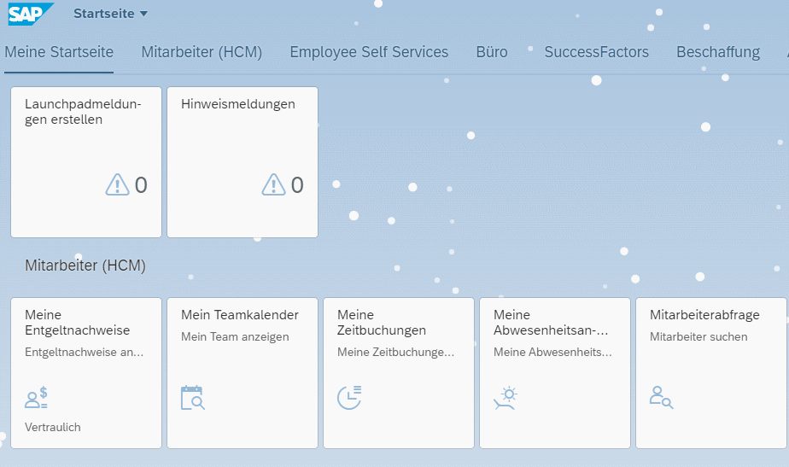Click the employee search person icon
The image size is (789, 467).
(x=661, y=398)
